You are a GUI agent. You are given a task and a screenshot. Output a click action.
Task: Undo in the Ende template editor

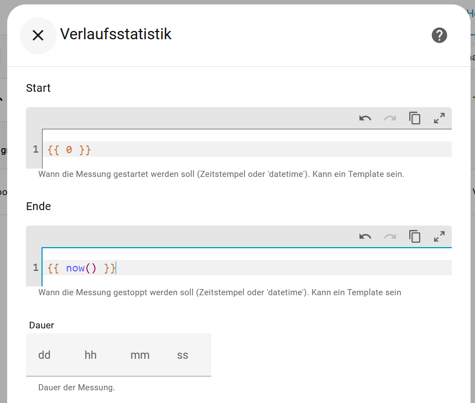(x=365, y=236)
